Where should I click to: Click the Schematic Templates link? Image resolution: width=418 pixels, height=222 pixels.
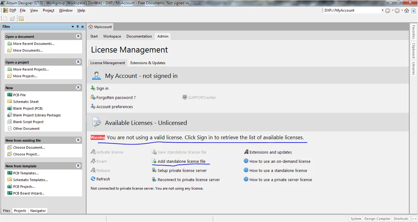[x=31, y=180]
